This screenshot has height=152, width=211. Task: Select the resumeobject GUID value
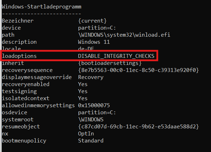[138, 127]
